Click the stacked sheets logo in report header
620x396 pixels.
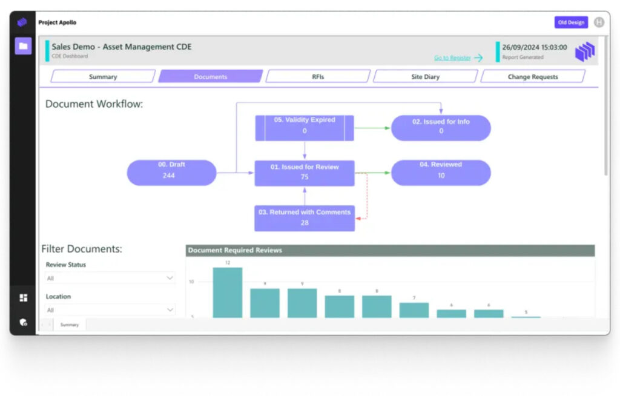point(584,51)
